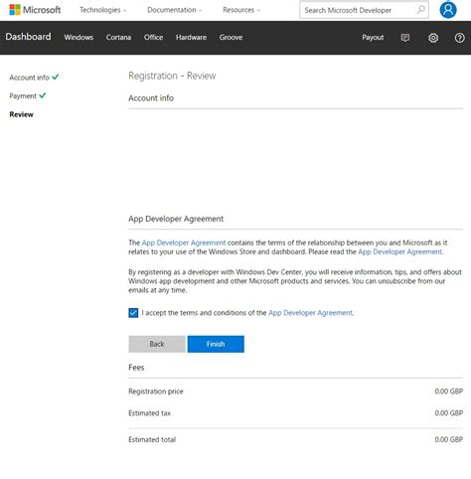This screenshot has width=471, height=479.
Task: Go to Payment step in sidebar
Action: pos(23,96)
